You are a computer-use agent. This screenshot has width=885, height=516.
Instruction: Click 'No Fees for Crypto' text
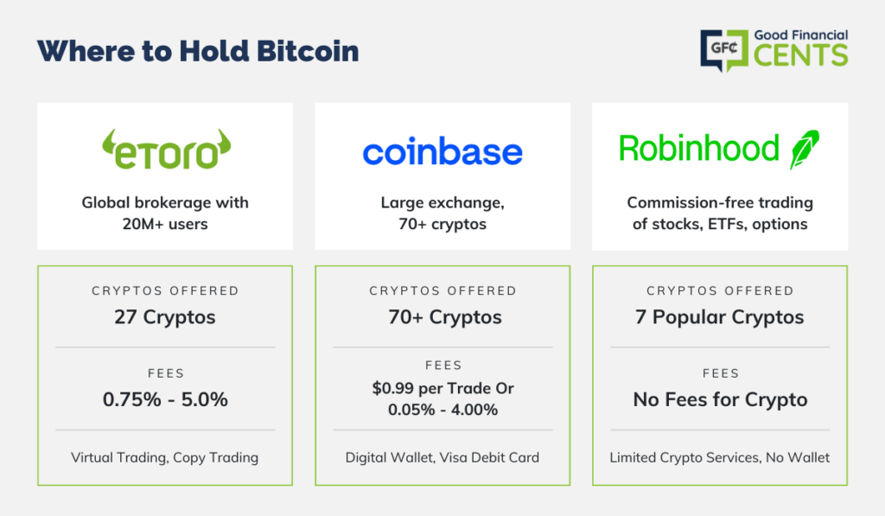click(720, 399)
